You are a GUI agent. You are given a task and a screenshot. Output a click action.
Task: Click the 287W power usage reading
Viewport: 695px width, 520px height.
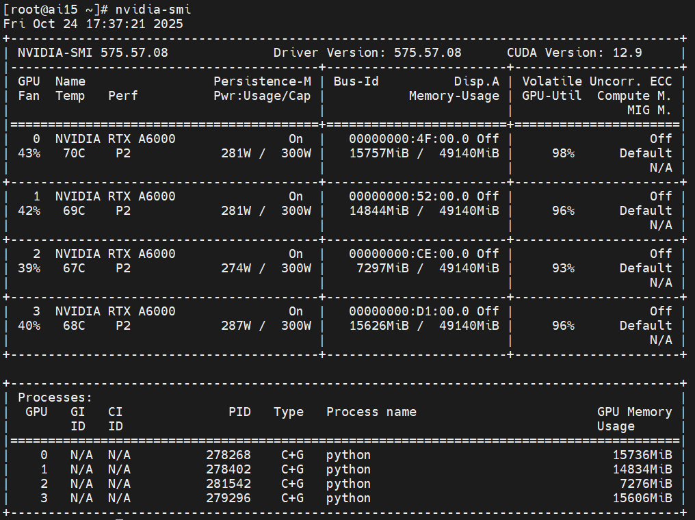click(x=236, y=326)
